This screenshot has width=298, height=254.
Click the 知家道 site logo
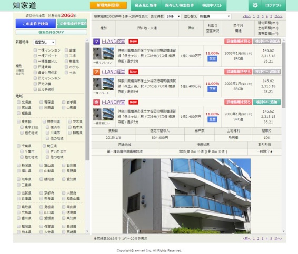24,5
